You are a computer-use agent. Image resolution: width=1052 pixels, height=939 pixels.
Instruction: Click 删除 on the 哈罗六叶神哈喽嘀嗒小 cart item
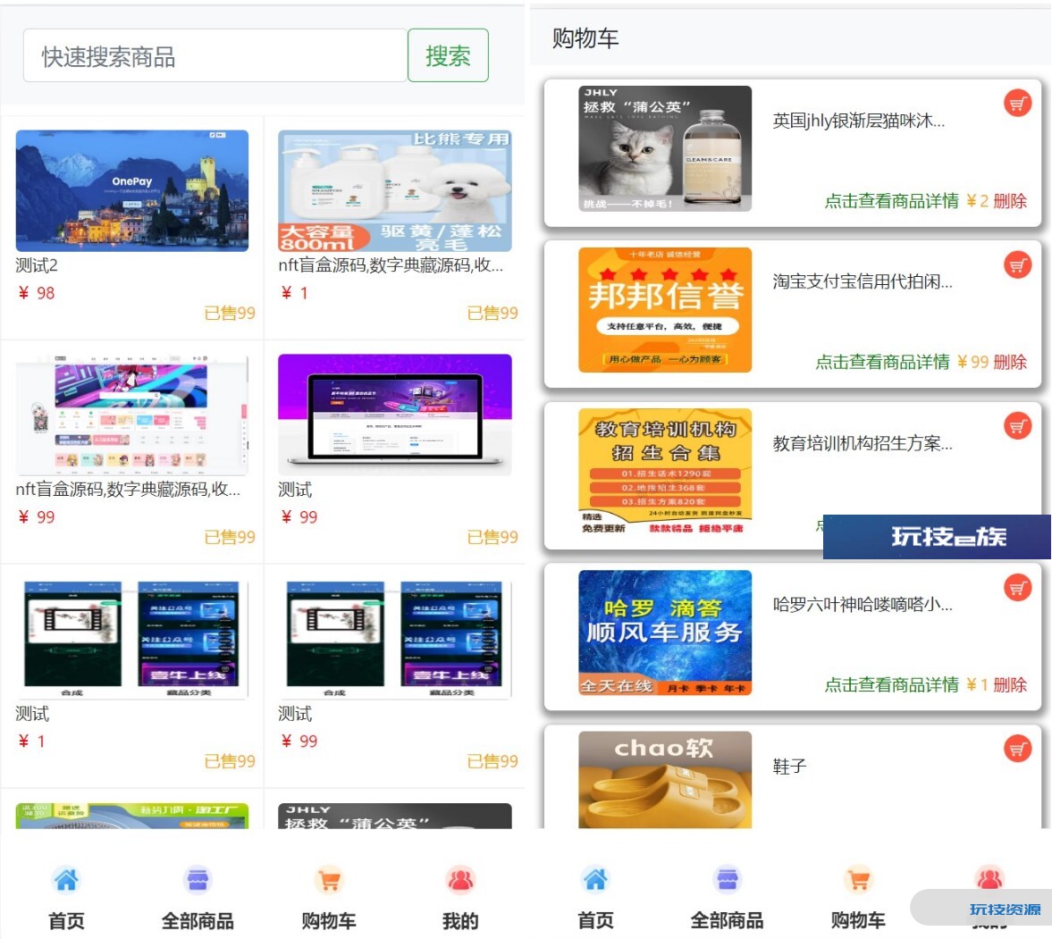click(1010, 684)
